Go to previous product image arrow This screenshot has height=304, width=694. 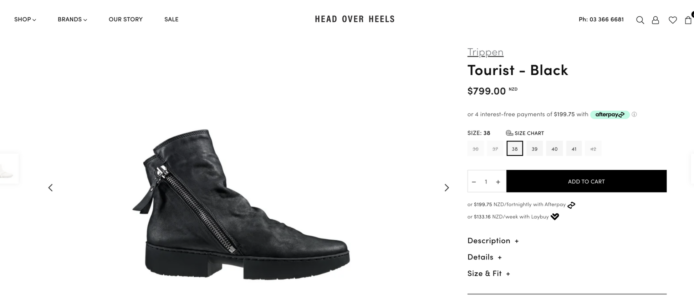[50, 188]
